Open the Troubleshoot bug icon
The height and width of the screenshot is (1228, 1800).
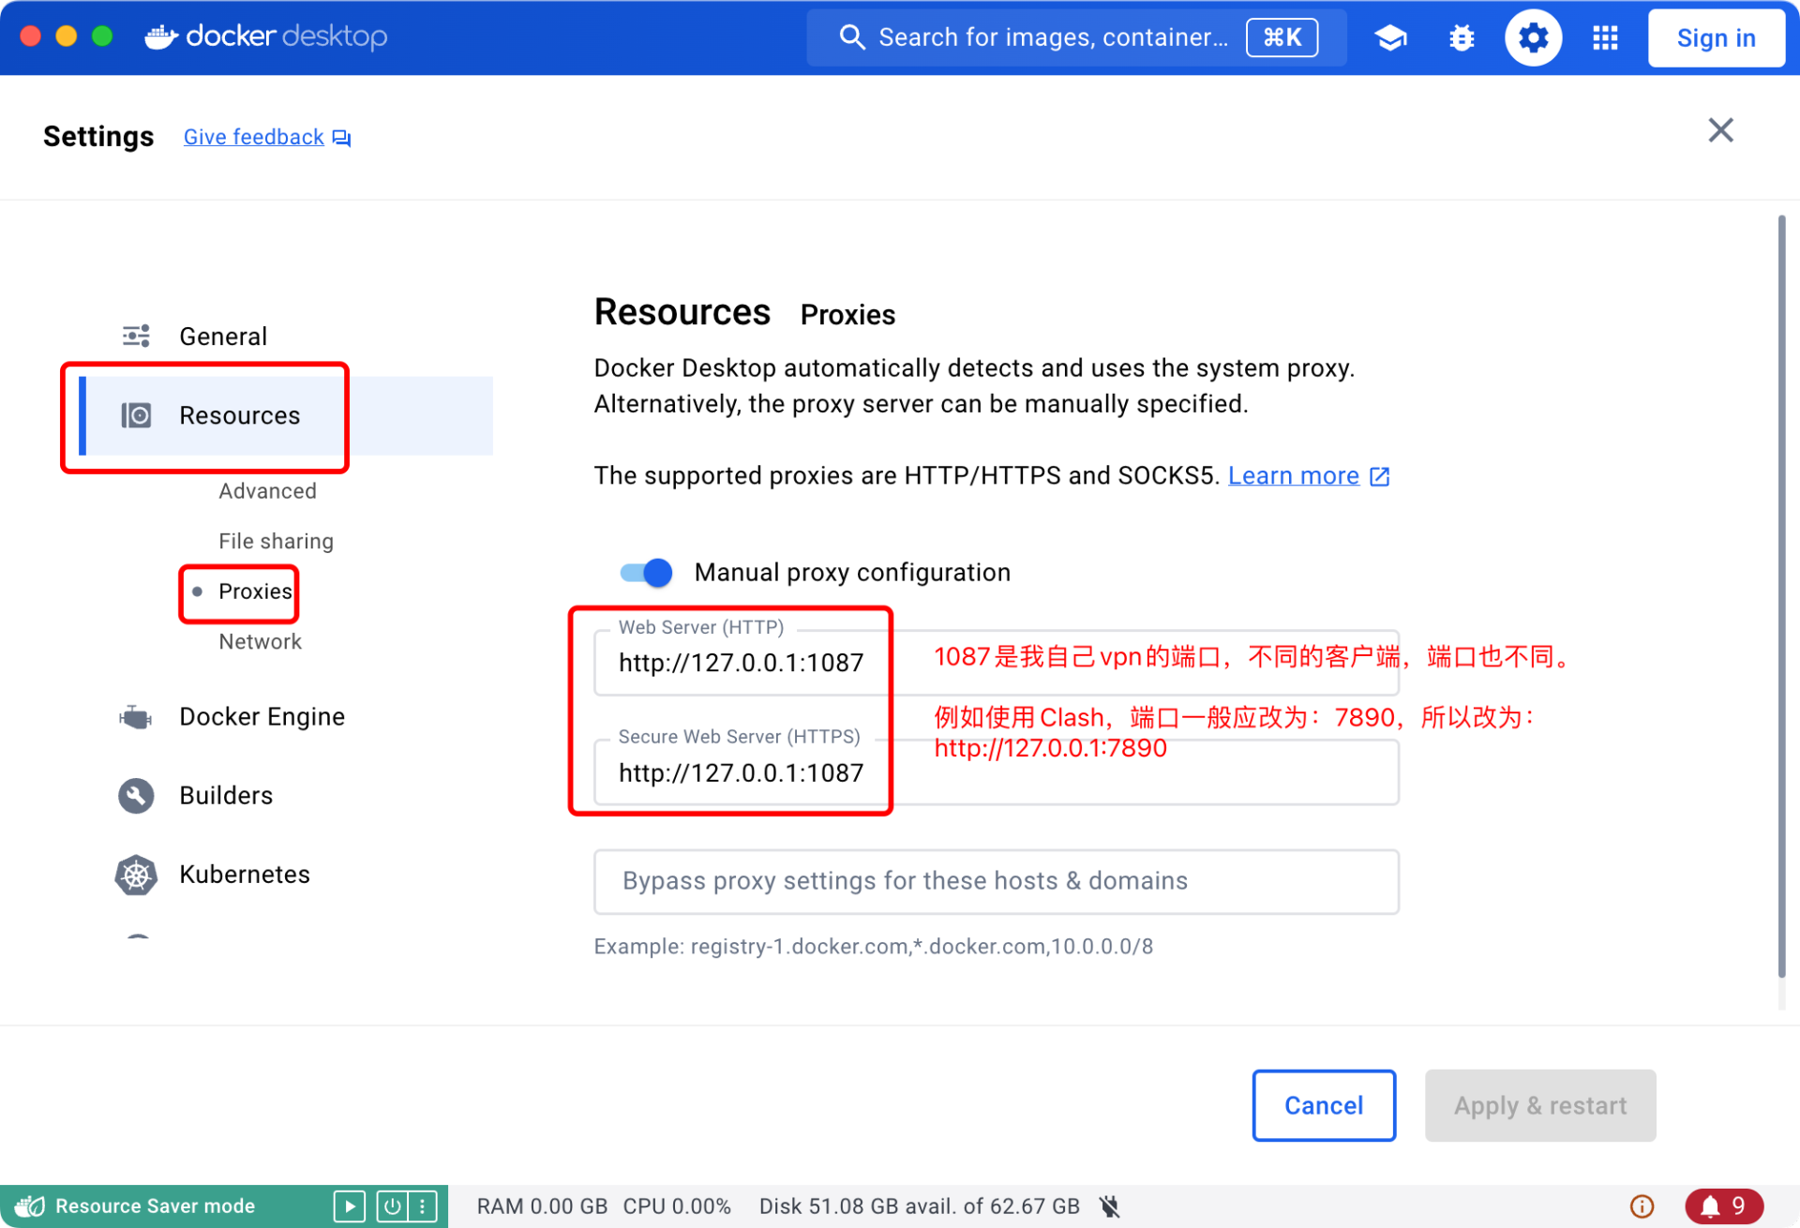pyautogui.click(x=1462, y=37)
